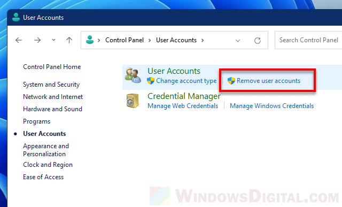The width and height of the screenshot is (342, 207).
Task: Open the address bar history dropdown
Action: [x=238, y=41]
